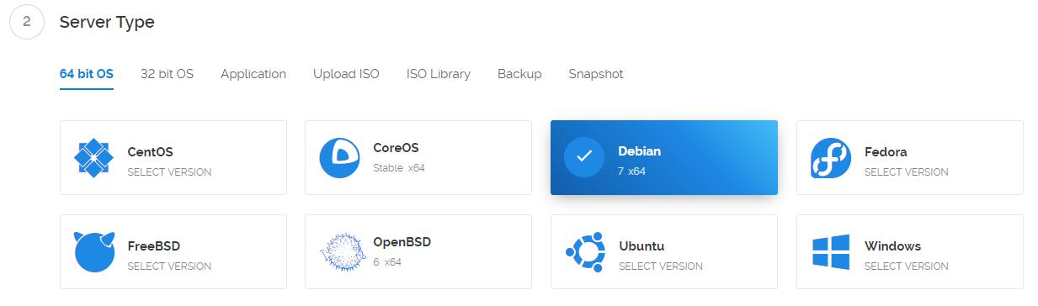1038x306 pixels.
Task: Select the Backup tab
Action: pos(519,74)
